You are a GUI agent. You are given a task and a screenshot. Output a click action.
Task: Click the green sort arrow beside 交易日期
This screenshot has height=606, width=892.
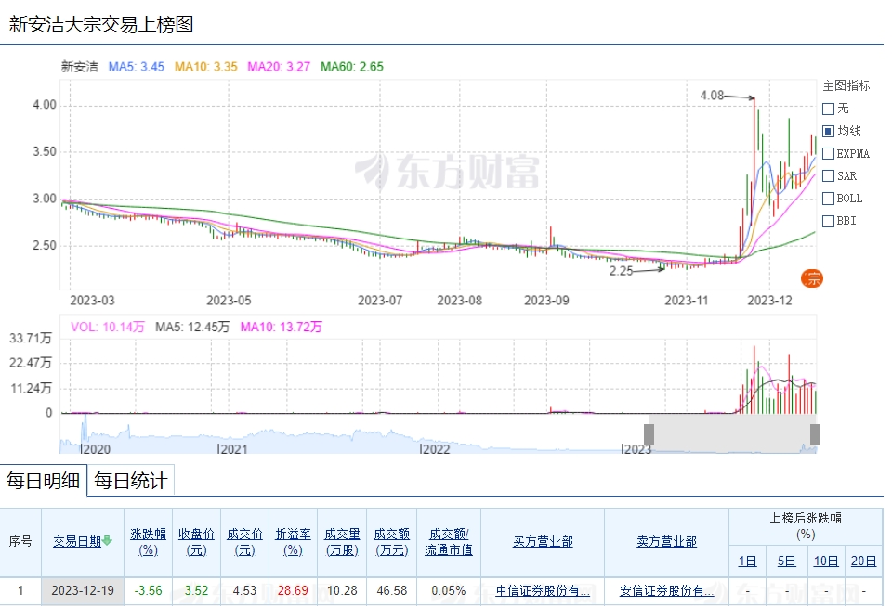pyautogui.click(x=107, y=541)
